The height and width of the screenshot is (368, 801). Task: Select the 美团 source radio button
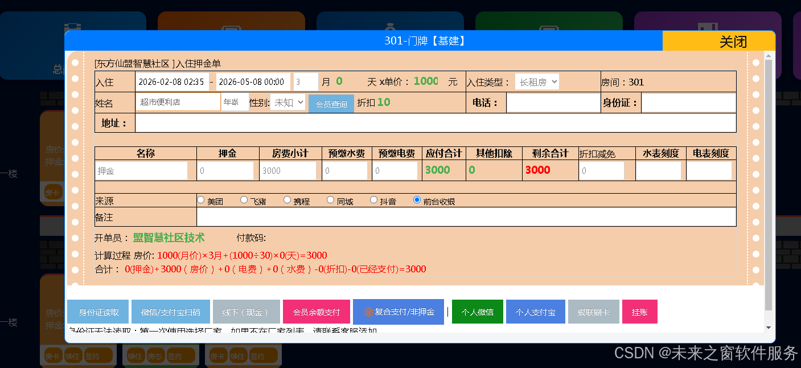tap(201, 200)
